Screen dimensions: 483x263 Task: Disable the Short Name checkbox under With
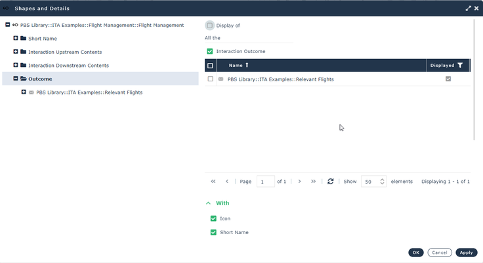(x=213, y=232)
